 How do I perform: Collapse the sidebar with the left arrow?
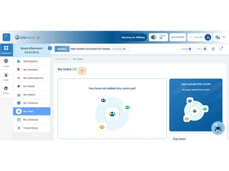pos(50,48)
